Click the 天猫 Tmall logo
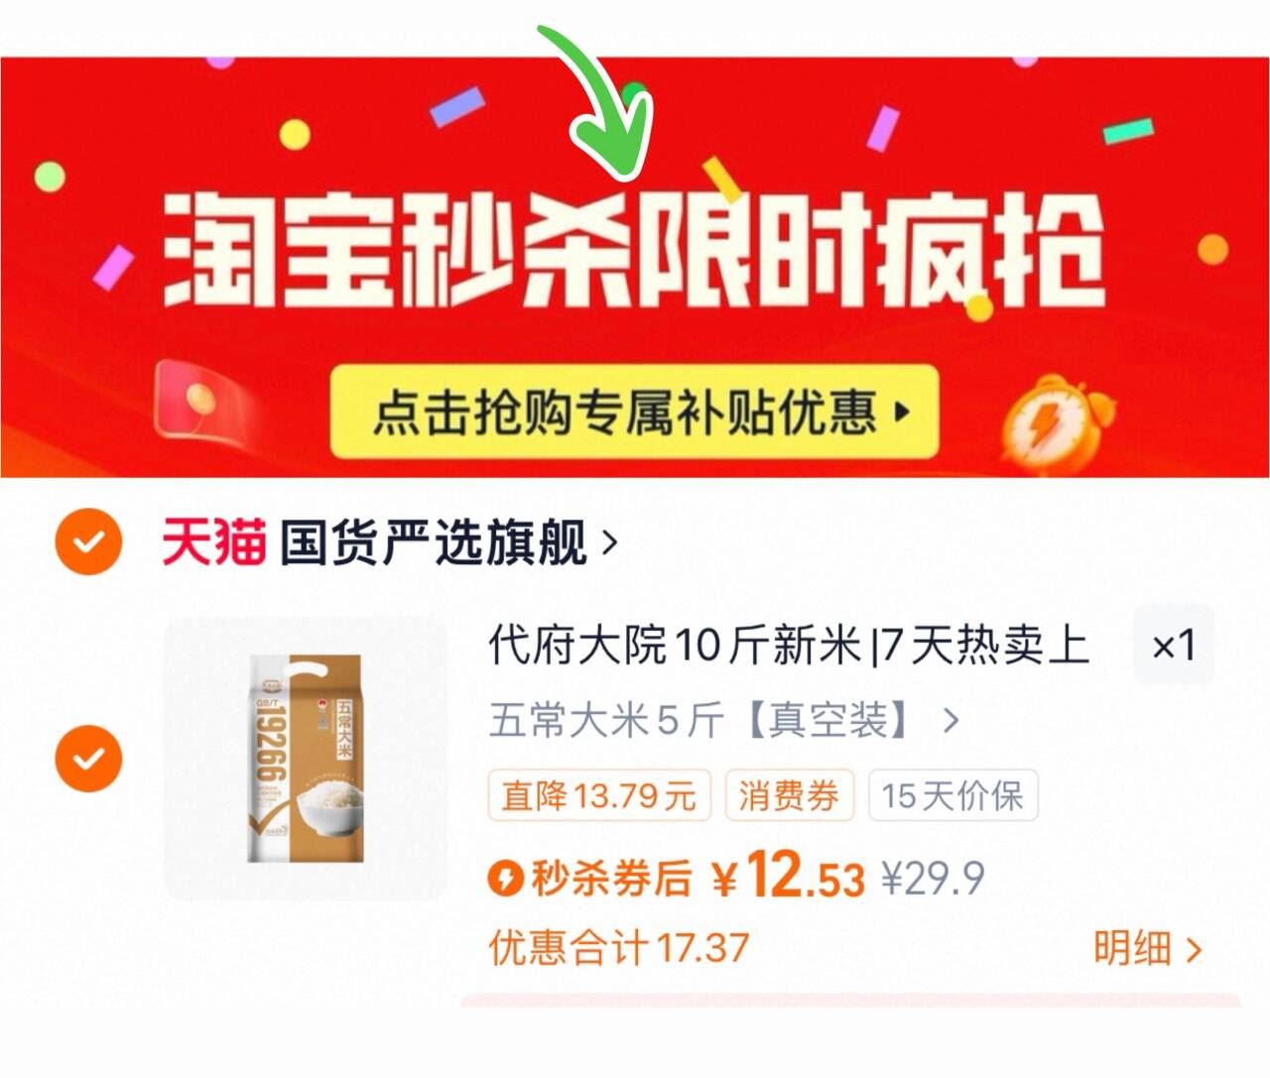Viewport: 1270px width, 1078px height. tap(214, 542)
